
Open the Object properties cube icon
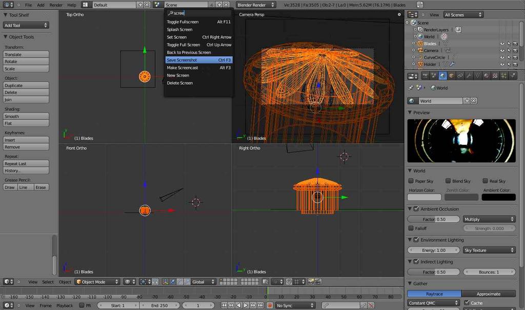451,76
